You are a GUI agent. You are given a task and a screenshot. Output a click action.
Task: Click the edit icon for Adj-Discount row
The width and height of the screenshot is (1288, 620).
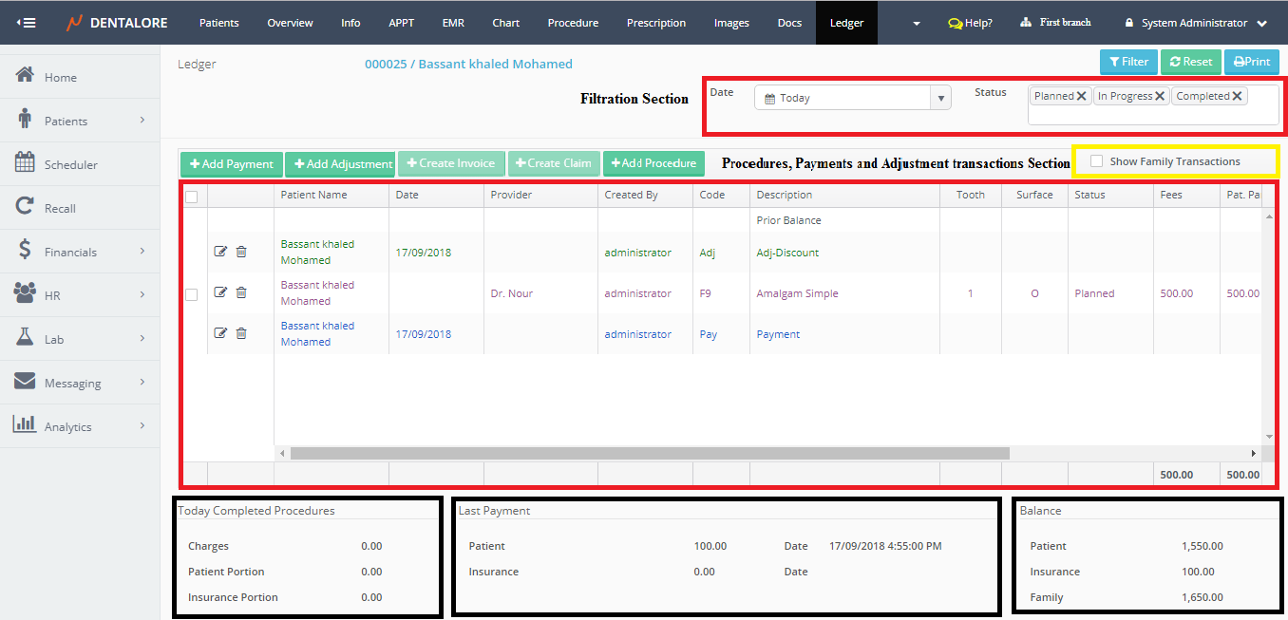(220, 252)
